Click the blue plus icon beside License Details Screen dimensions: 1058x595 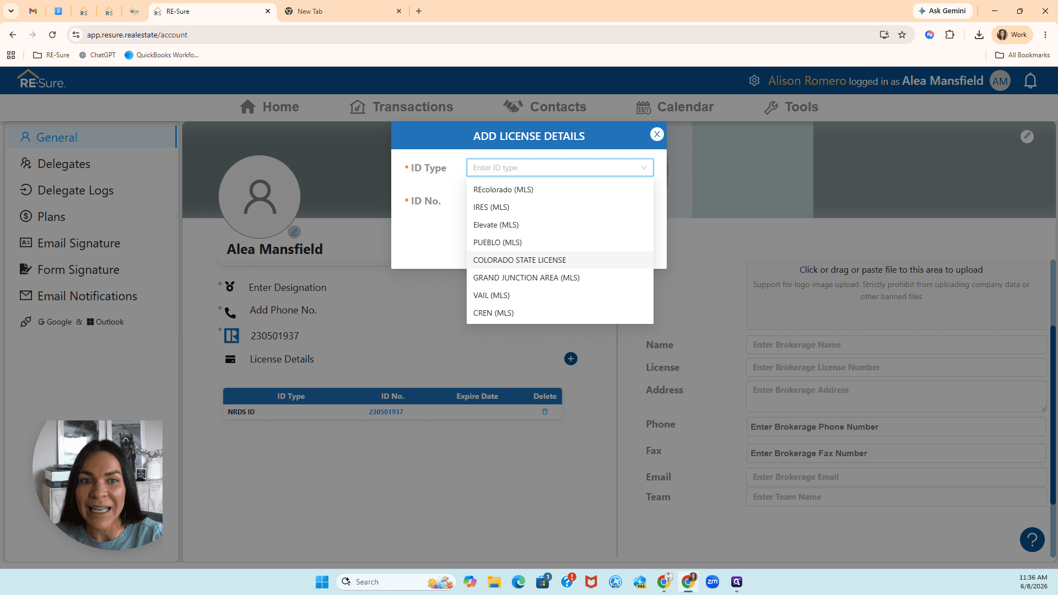(x=571, y=359)
